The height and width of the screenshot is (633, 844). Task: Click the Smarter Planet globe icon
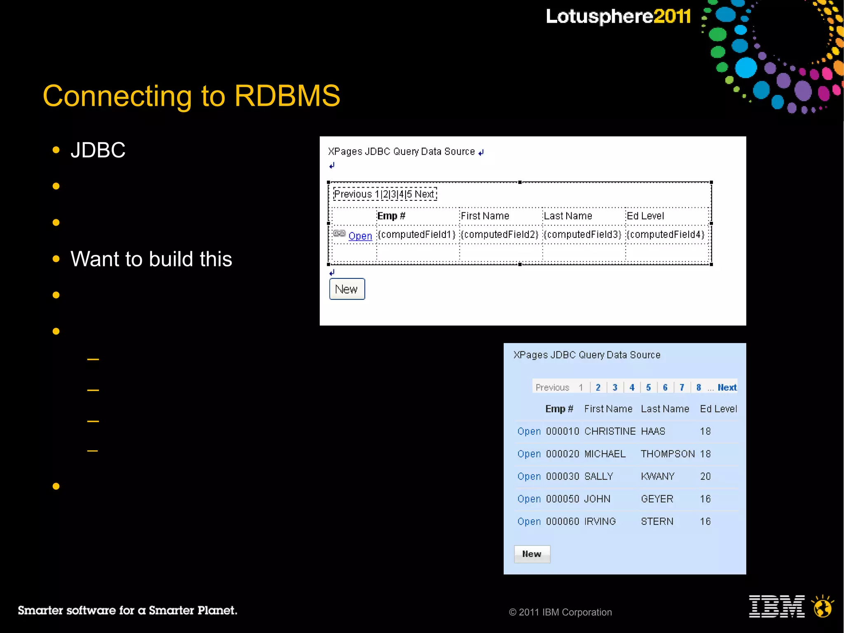click(823, 606)
